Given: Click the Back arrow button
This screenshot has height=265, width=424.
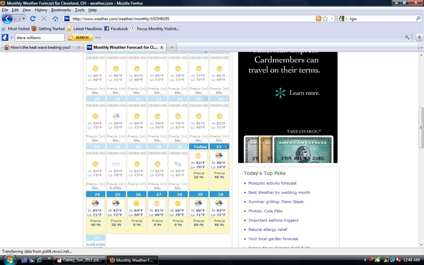Looking at the screenshot, I should pyautogui.click(x=7, y=19).
